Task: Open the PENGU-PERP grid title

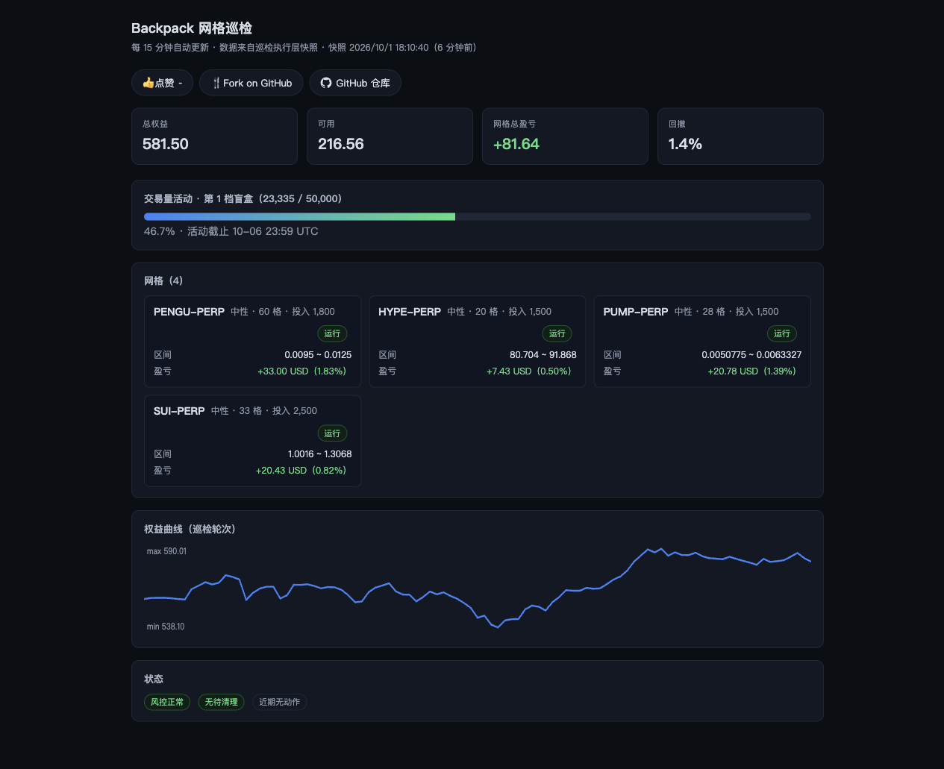Action: click(189, 312)
